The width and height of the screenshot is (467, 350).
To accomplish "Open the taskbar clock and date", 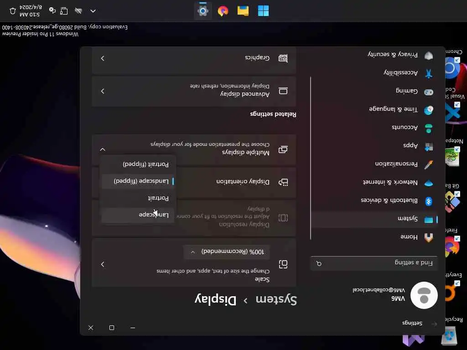I will (31, 11).
